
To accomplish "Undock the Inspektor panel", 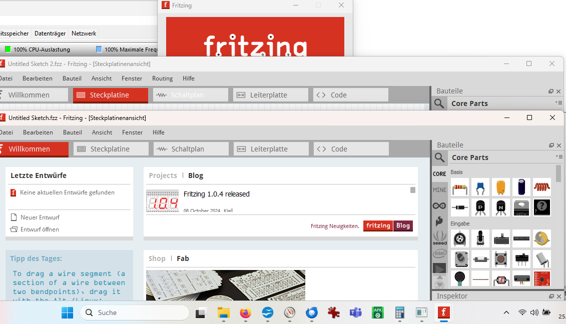I will (x=551, y=296).
